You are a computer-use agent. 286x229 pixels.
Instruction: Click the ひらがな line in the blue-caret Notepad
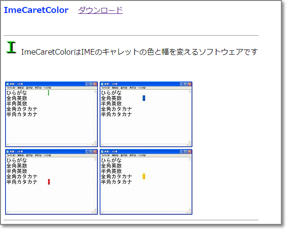(x=111, y=93)
